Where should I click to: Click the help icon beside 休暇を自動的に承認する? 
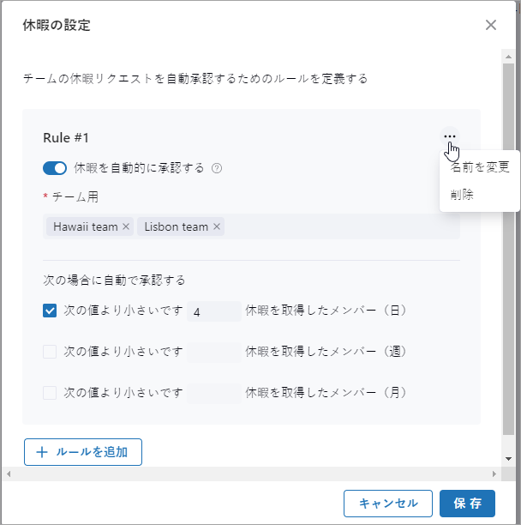click(x=217, y=168)
